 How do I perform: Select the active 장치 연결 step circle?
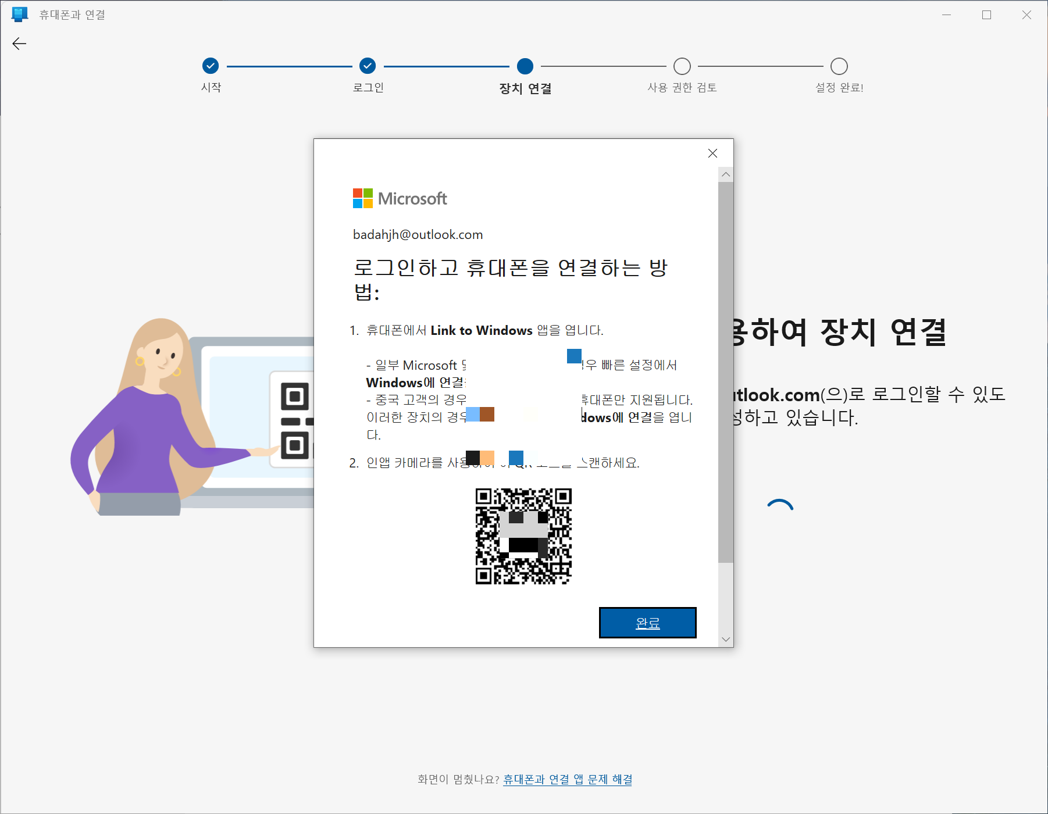(525, 66)
